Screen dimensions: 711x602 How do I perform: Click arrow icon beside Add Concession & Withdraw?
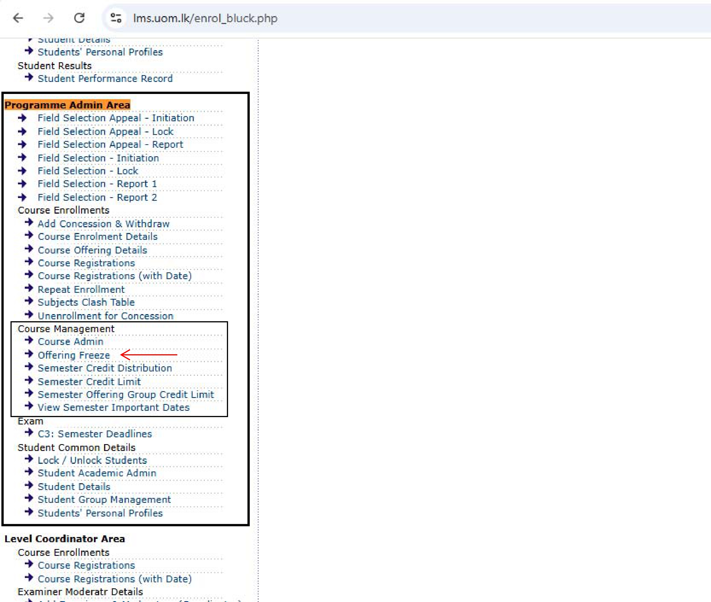click(29, 222)
